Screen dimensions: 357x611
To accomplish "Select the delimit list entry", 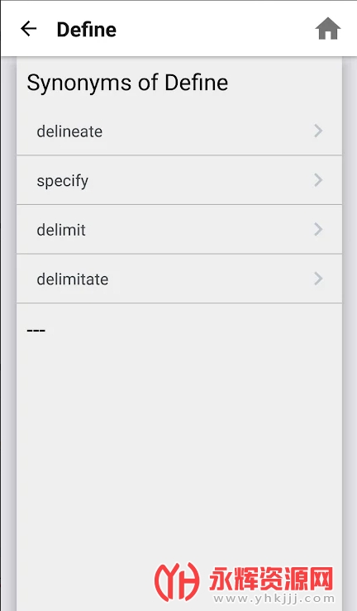I will point(179,230).
